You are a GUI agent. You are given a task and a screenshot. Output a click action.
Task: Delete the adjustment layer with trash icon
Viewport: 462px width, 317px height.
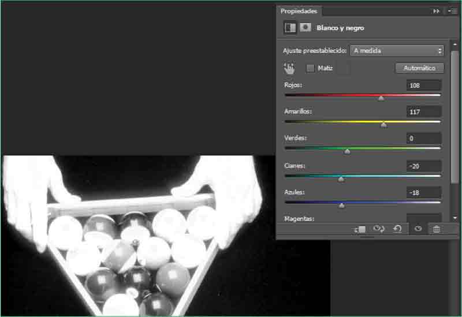tap(437, 229)
